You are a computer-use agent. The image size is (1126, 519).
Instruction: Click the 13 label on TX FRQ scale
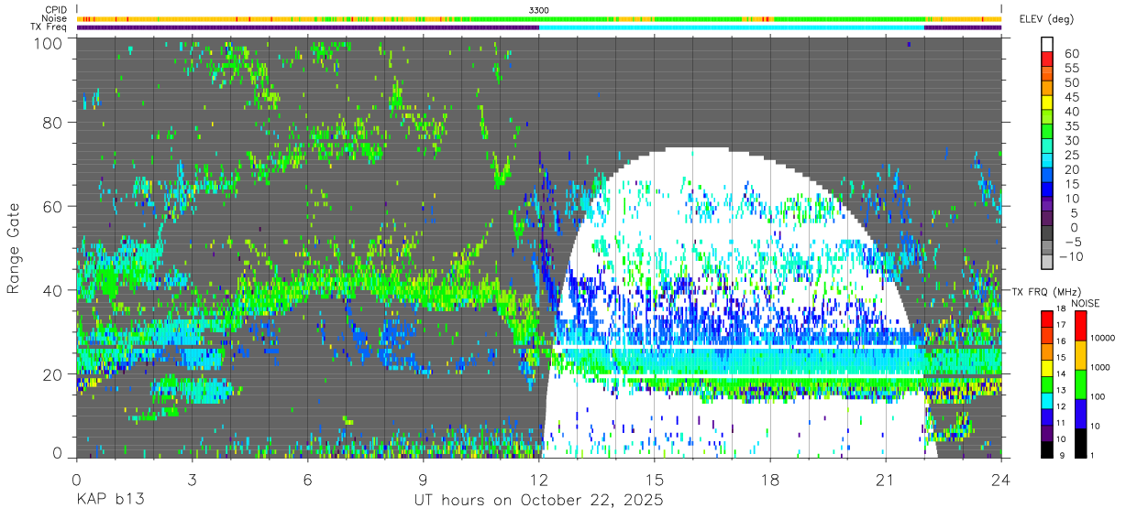[x=1060, y=390]
